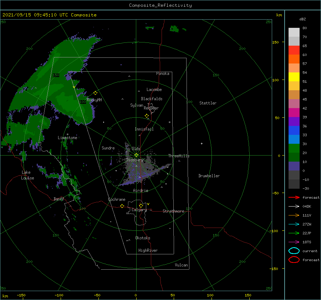Click the dBZ legend heading
This screenshot has height=300, width=321.
(x=302, y=19)
